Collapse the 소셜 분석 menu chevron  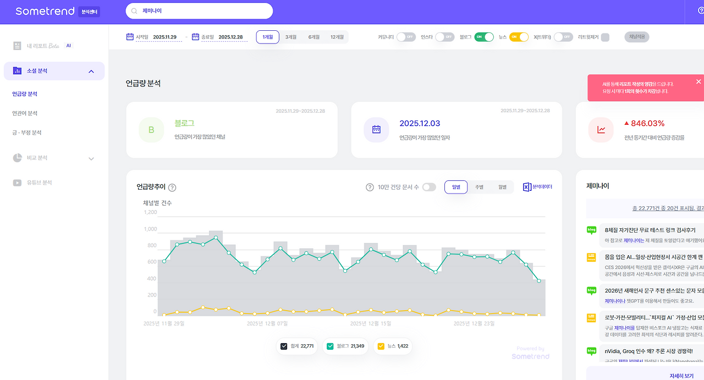click(91, 71)
